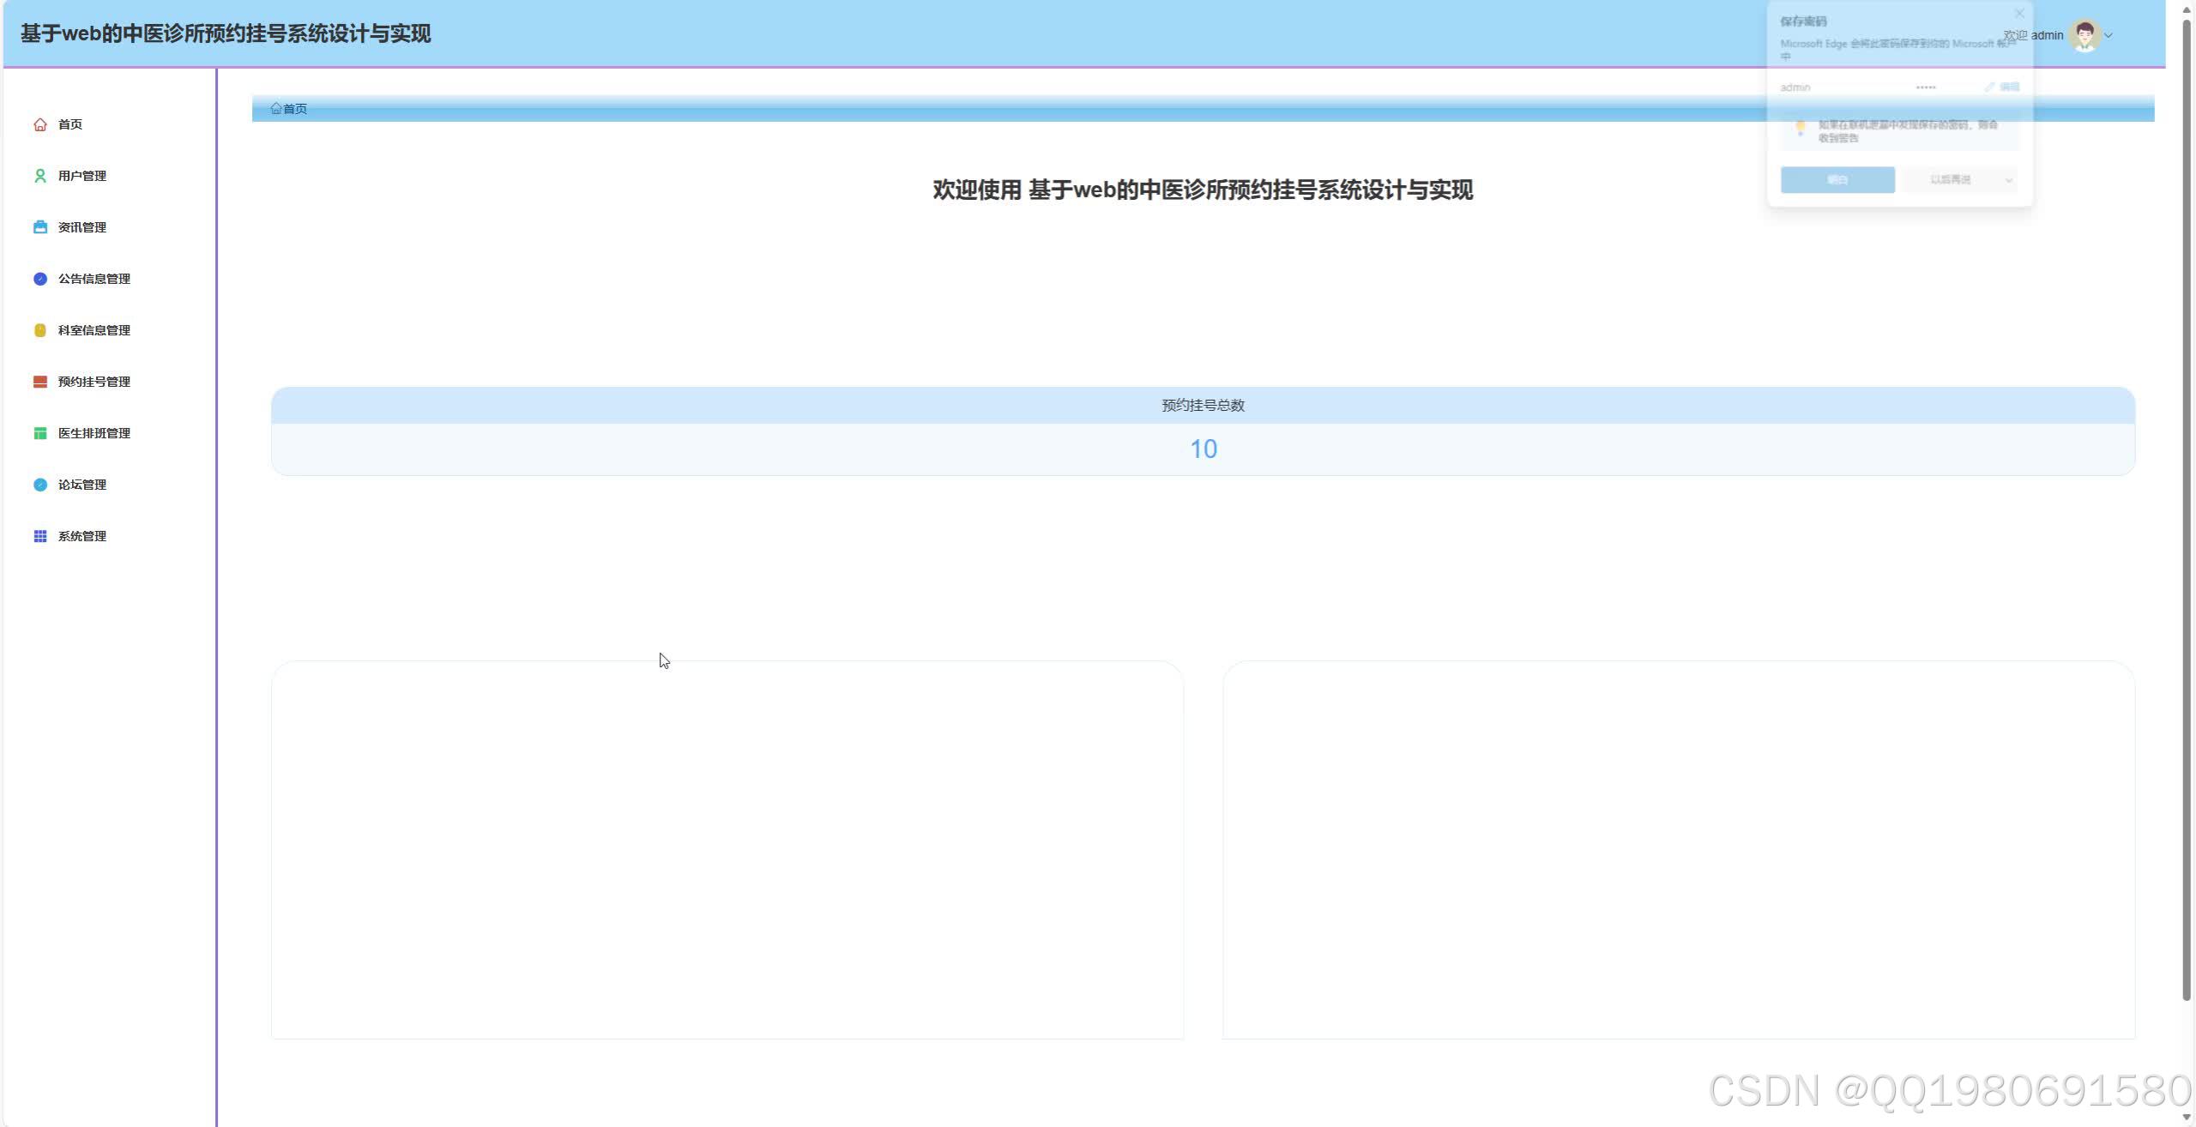The width and height of the screenshot is (2196, 1127).
Task: Click the yellow icon beside 科室信息管理
Action: tap(39, 330)
